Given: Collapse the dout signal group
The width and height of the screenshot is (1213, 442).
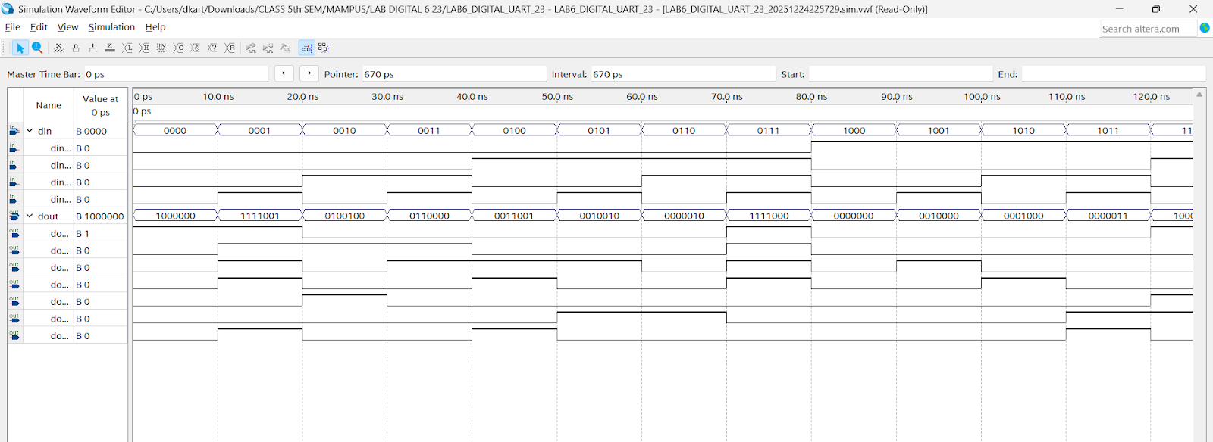Looking at the screenshot, I should [30, 216].
